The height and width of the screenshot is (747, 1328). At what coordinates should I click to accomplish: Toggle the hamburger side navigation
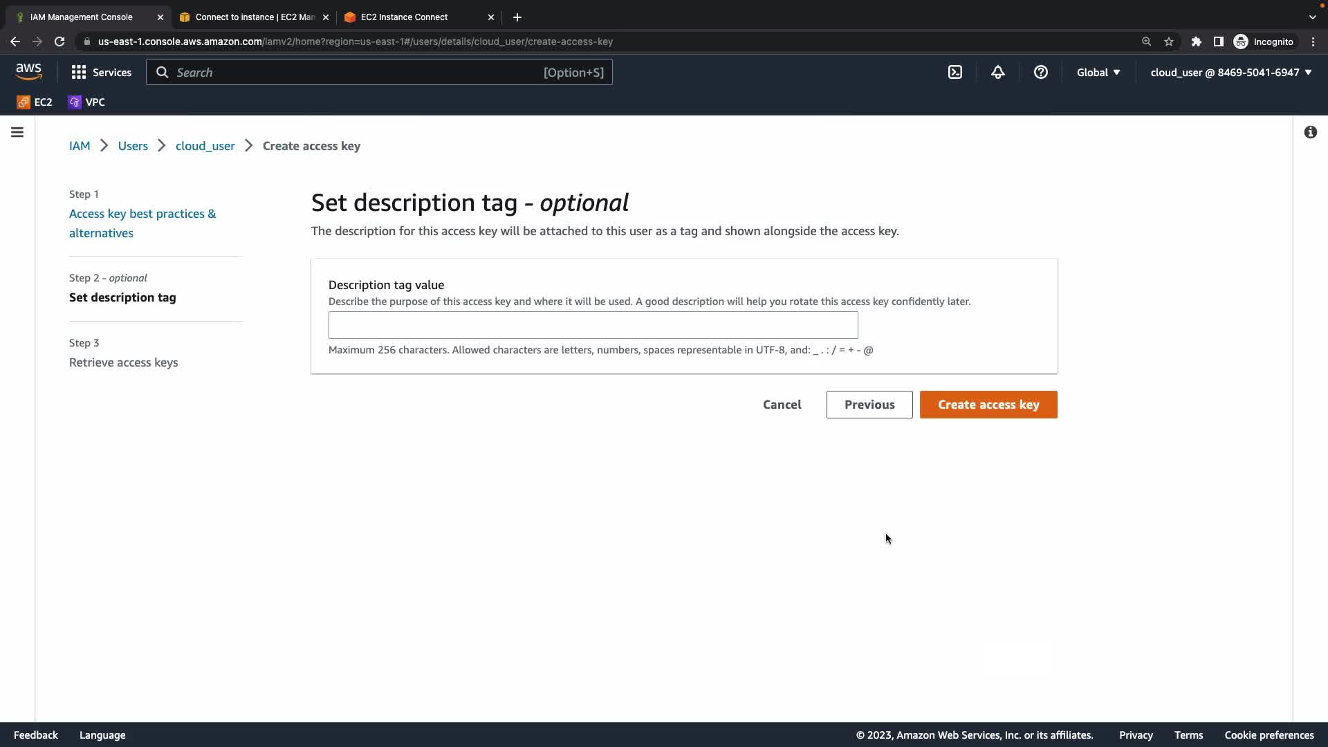pos(17,132)
